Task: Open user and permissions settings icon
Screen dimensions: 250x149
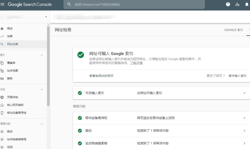Action: [x=237, y=4]
